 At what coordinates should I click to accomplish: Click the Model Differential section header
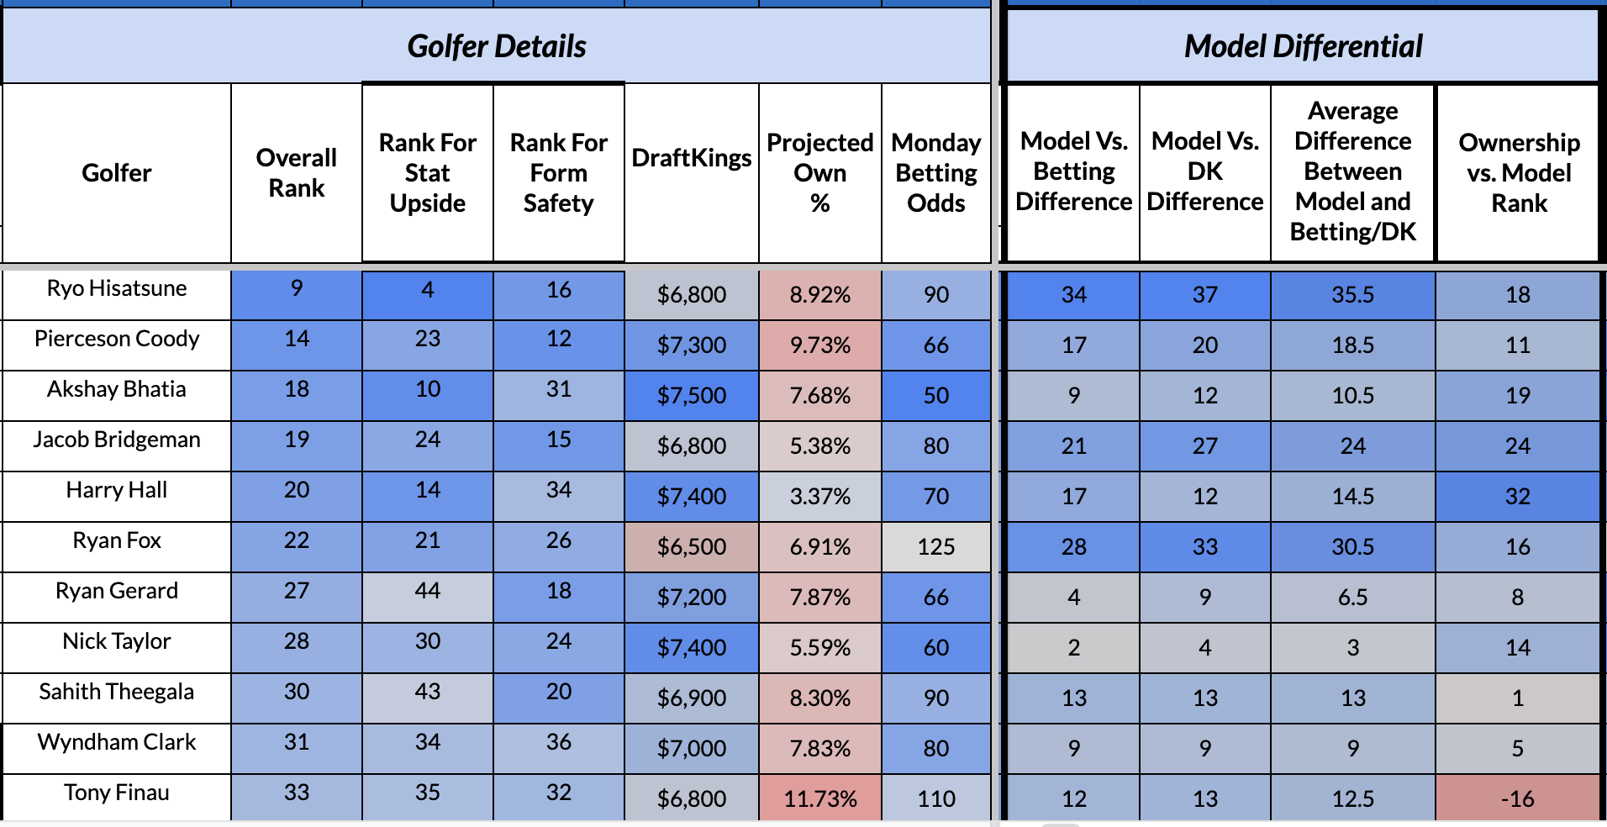(1303, 46)
